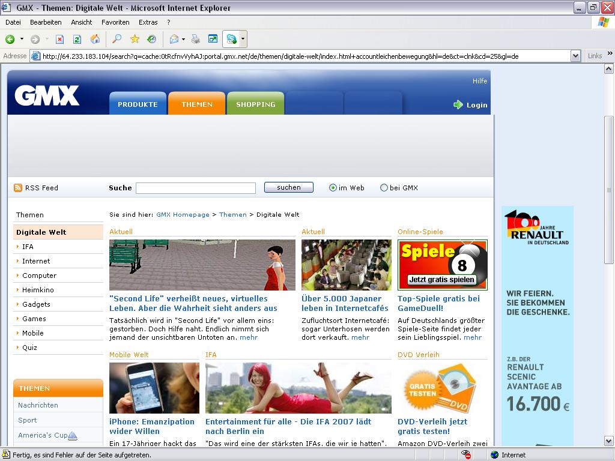The width and height of the screenshot is (615, 461).
Task: Open the ? help menu
Action: point(169,22)
